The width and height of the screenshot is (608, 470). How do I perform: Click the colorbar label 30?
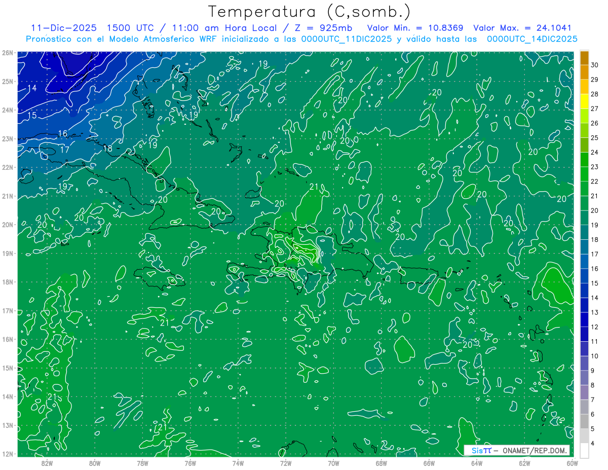595,65
